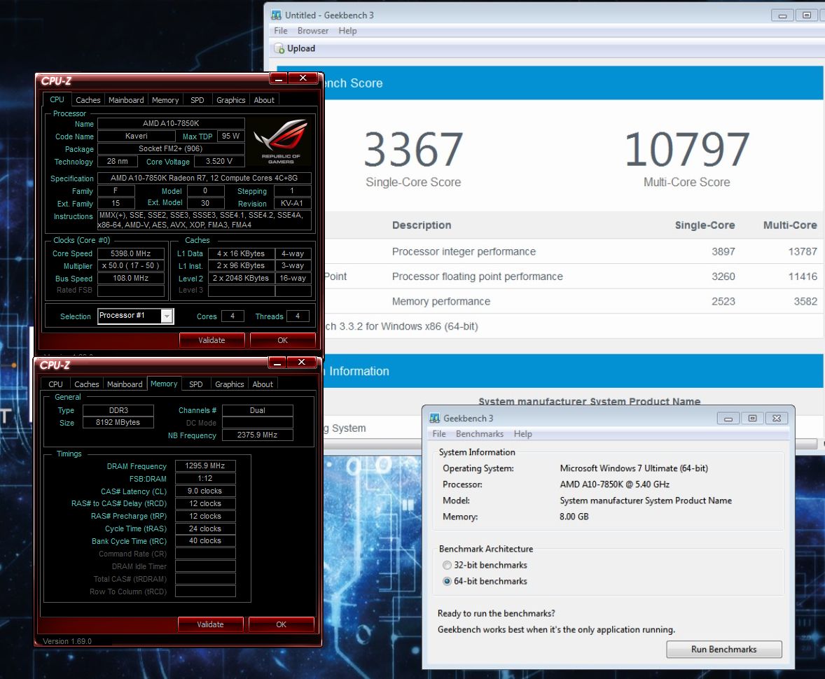Switch to Graphics tab in top CPU-Z
Screen dimensions: 825x679
point(230,100)
